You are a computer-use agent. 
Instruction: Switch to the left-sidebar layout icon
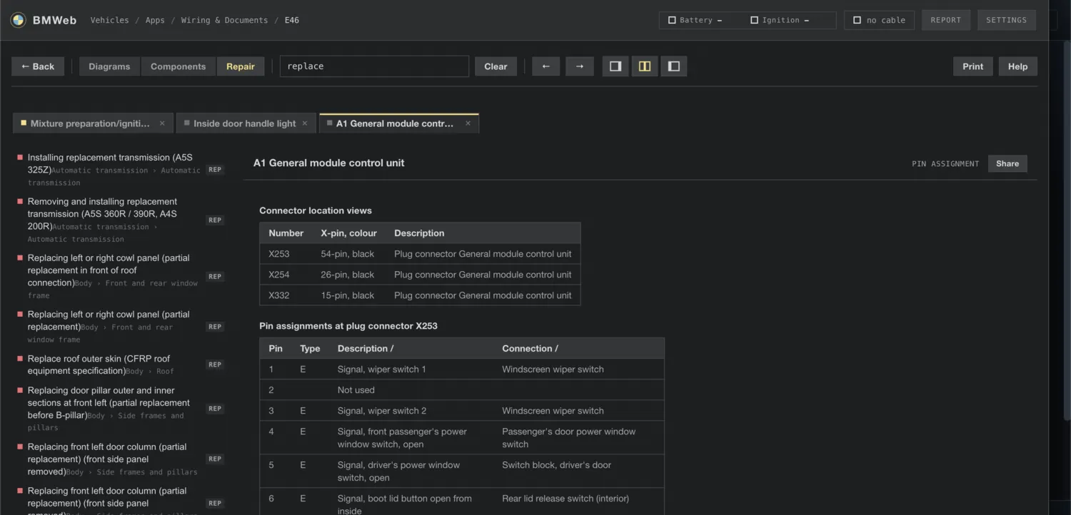(x=674, y=66)
